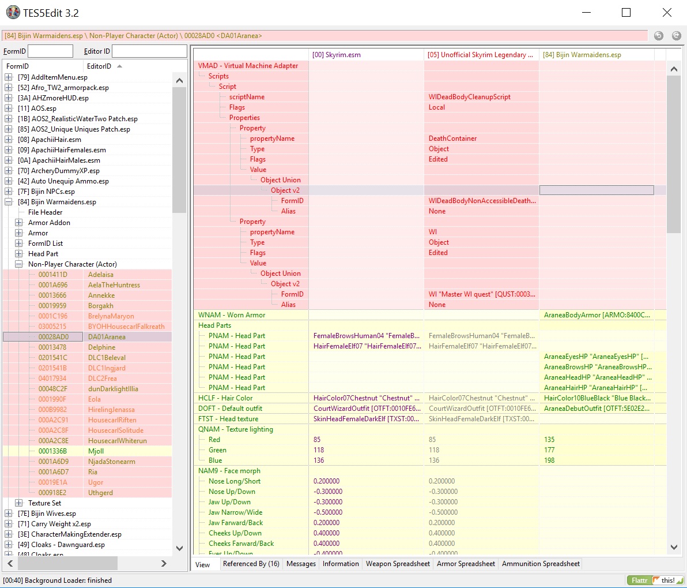
Task: Click the HairColor10BlueBlack cell value
Action: click(597, 398)
